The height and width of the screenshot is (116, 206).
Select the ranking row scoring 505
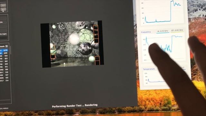4,78
